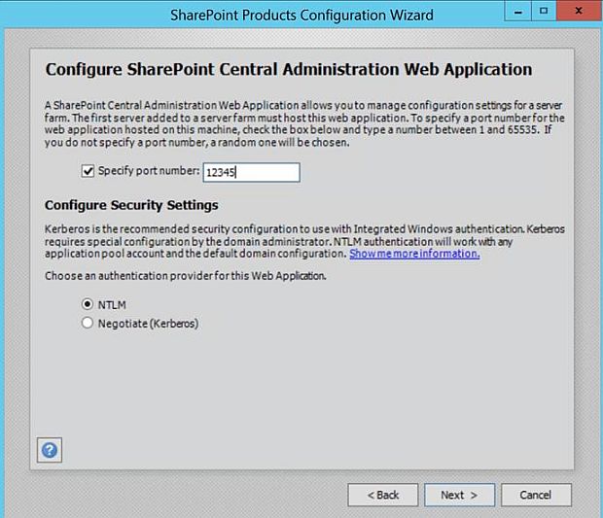The image size is (603, 518).
Task: Maximize the wizard window
Action: (x=544, y=11)
